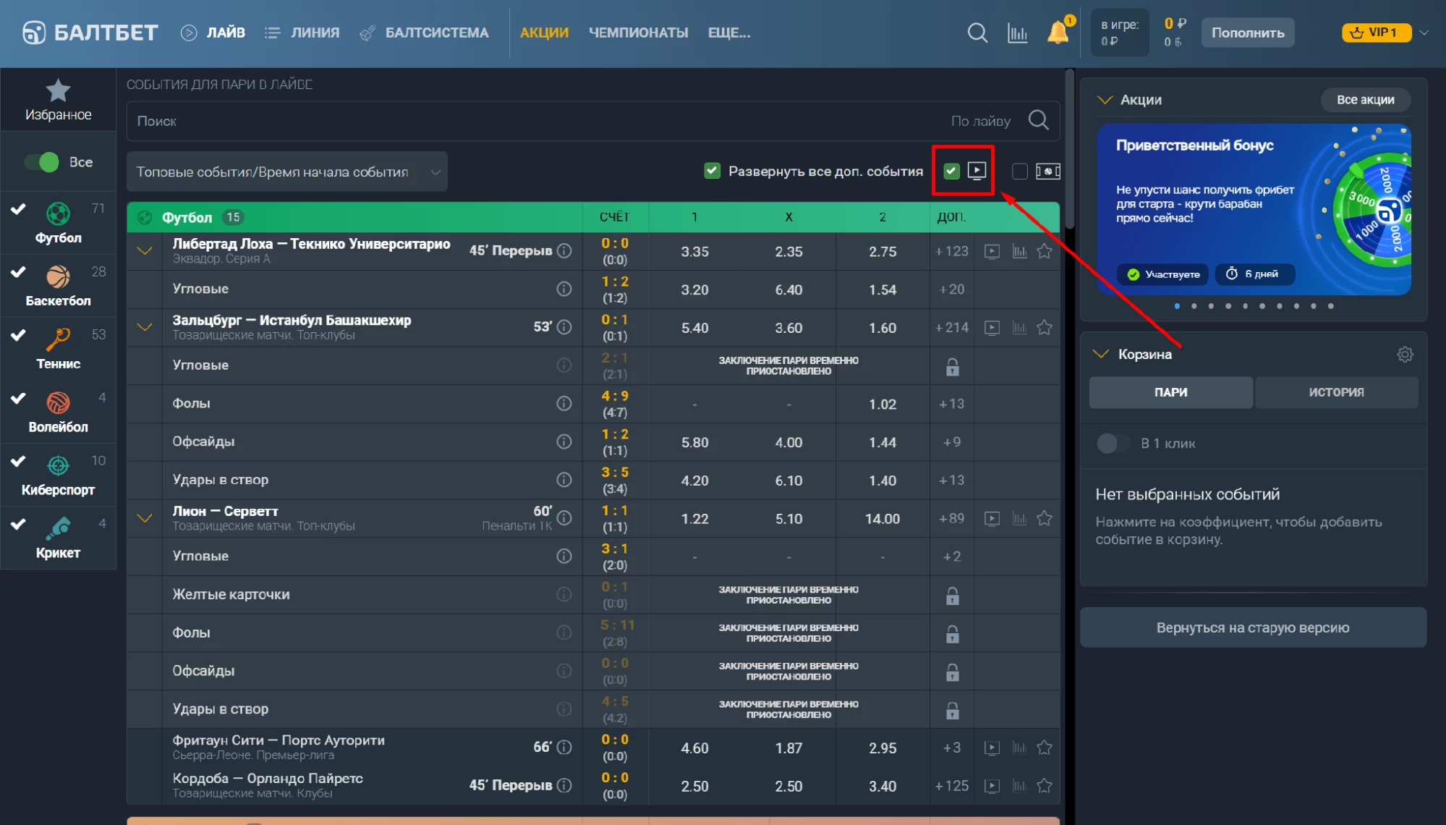Click the search magnifier in top bar

(x=977, y=33)
